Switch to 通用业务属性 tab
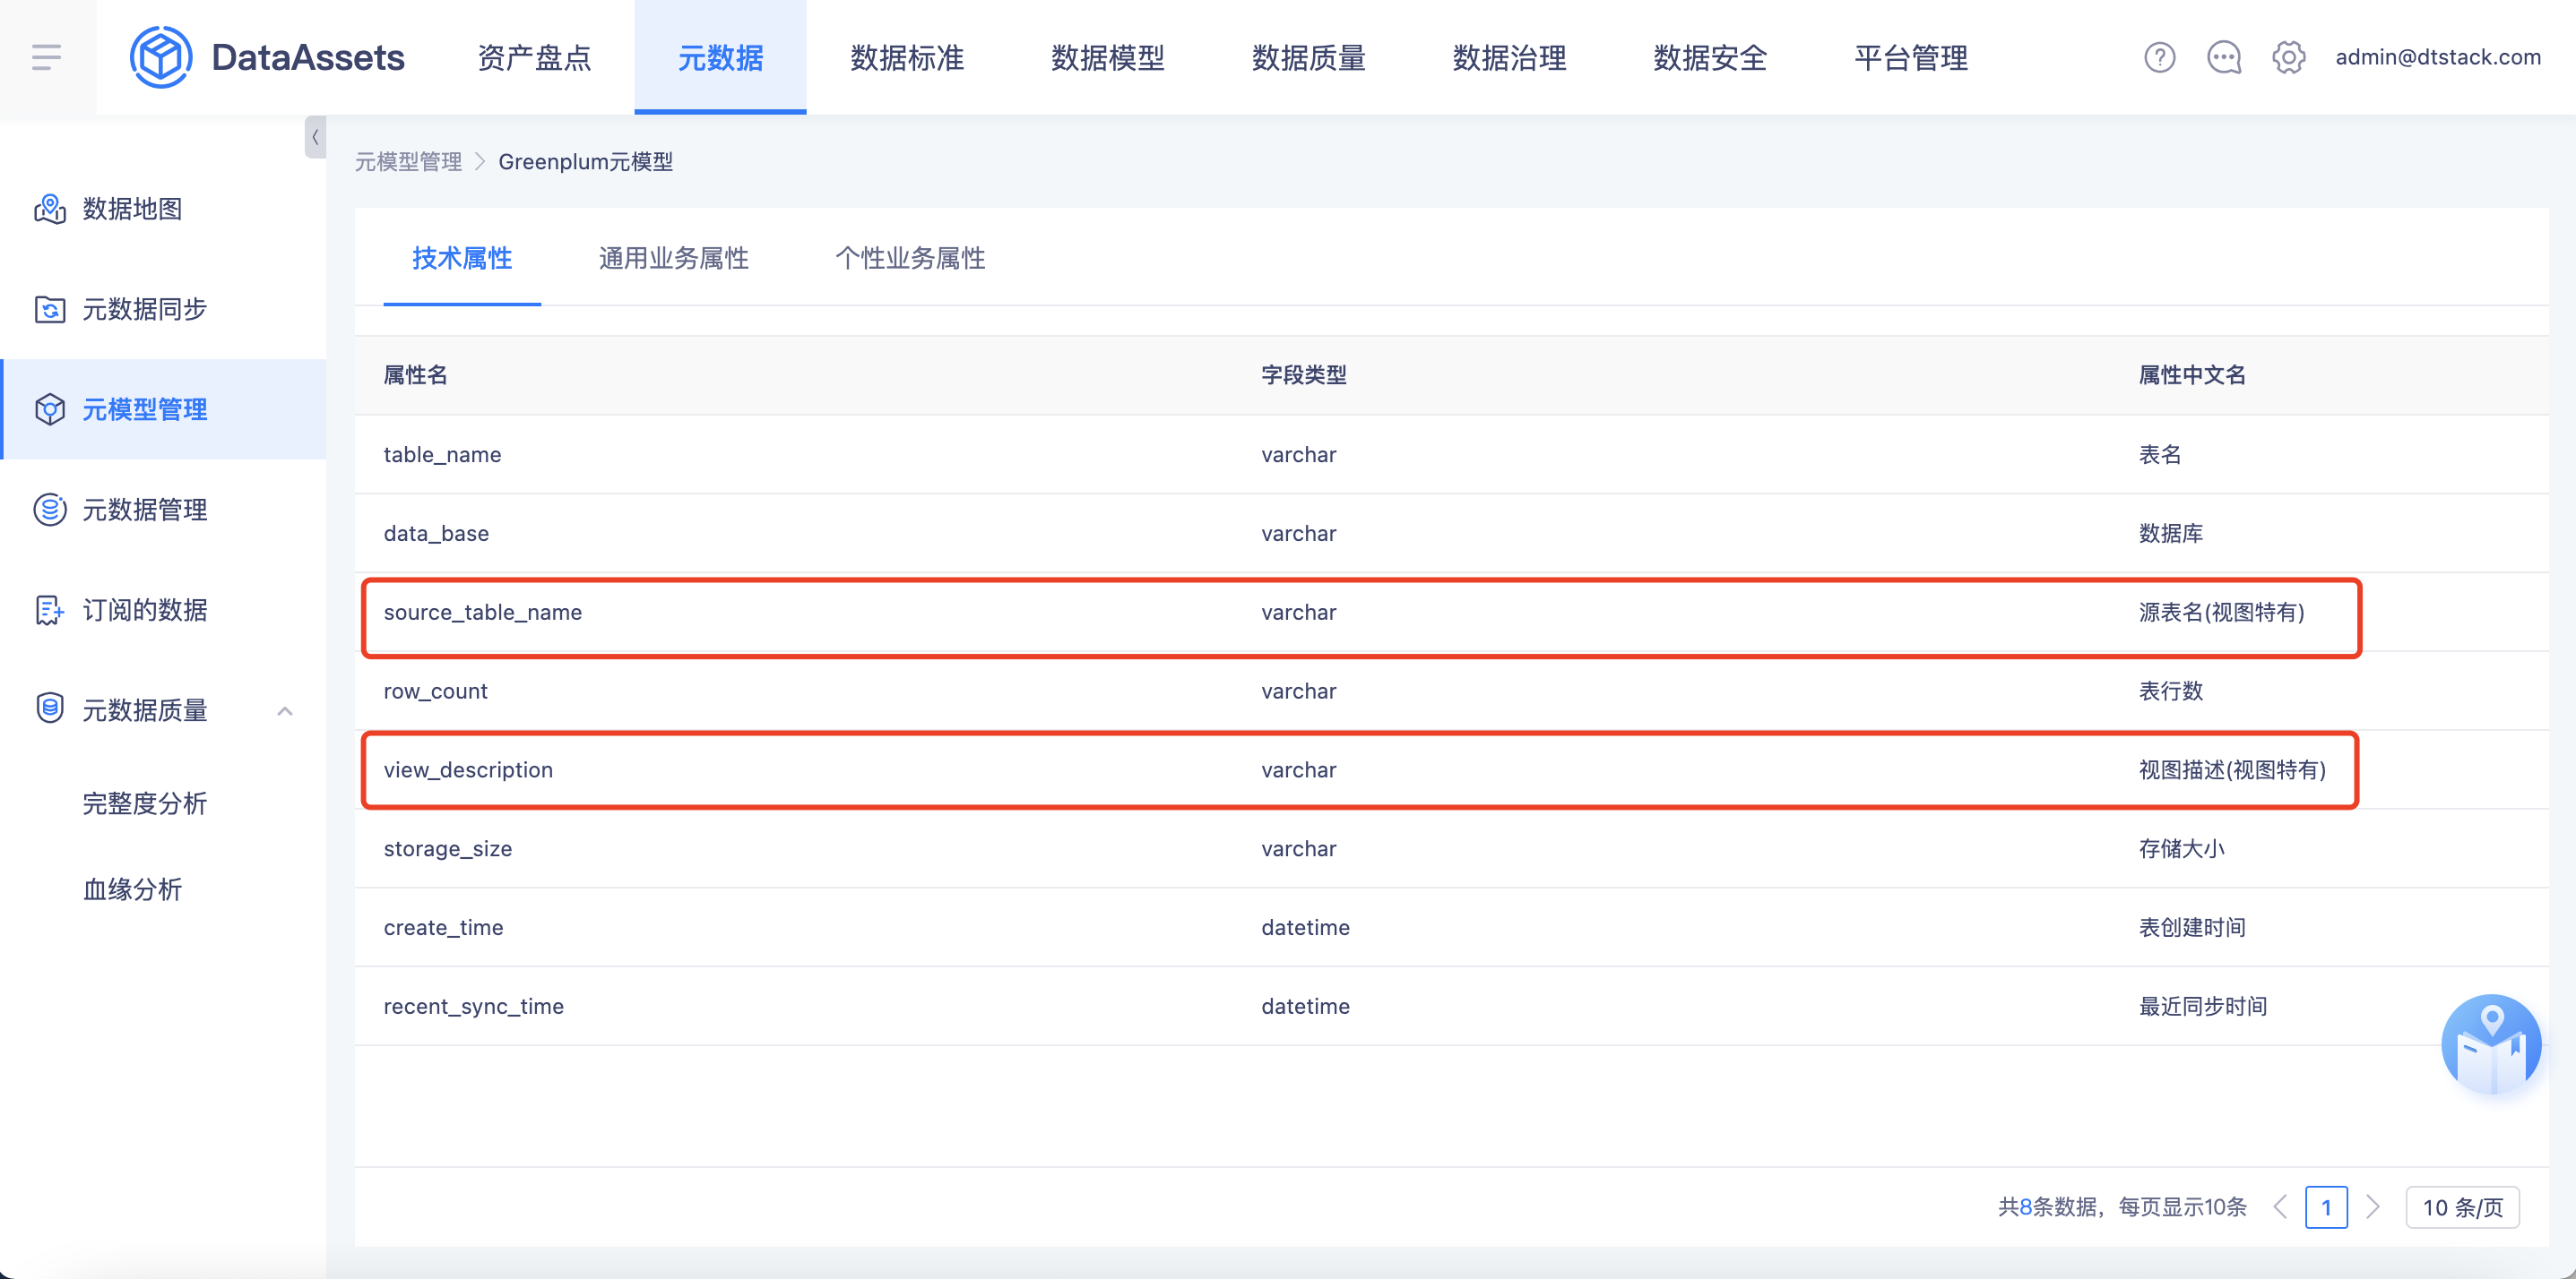This screenshot has height=1279, width=2576. (x=673, y=258)
